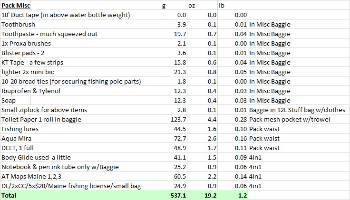This screenshot has width=350, height=200.
Task: Click the "lb" column header cell
Action: pyautogui.click(x=233, y=5)
